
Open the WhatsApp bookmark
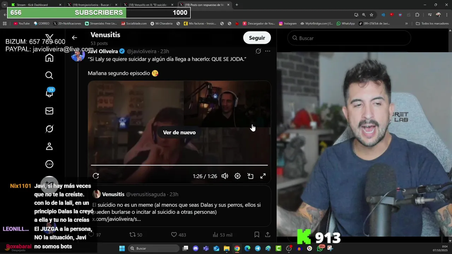tap(346, 24)
